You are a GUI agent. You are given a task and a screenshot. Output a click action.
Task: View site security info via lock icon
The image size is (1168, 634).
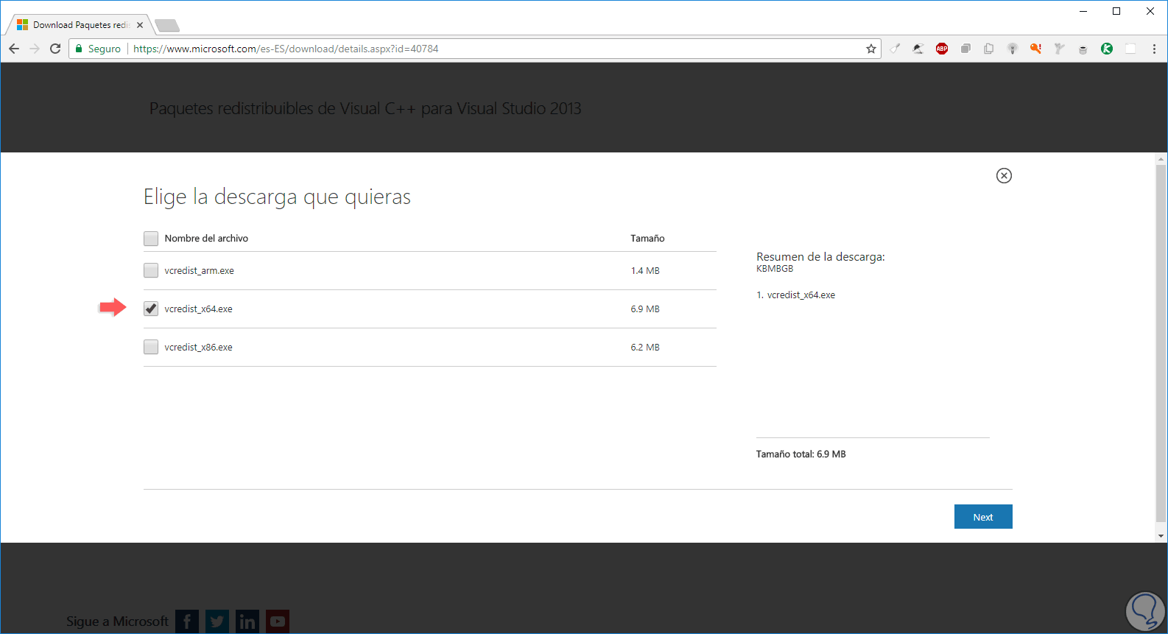79,49
